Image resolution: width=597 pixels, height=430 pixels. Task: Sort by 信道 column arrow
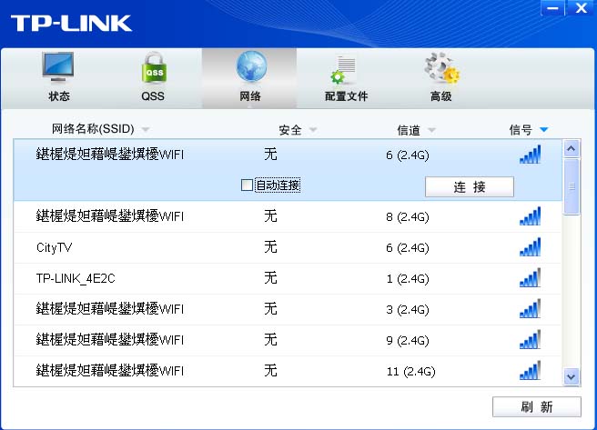point(431,130)
